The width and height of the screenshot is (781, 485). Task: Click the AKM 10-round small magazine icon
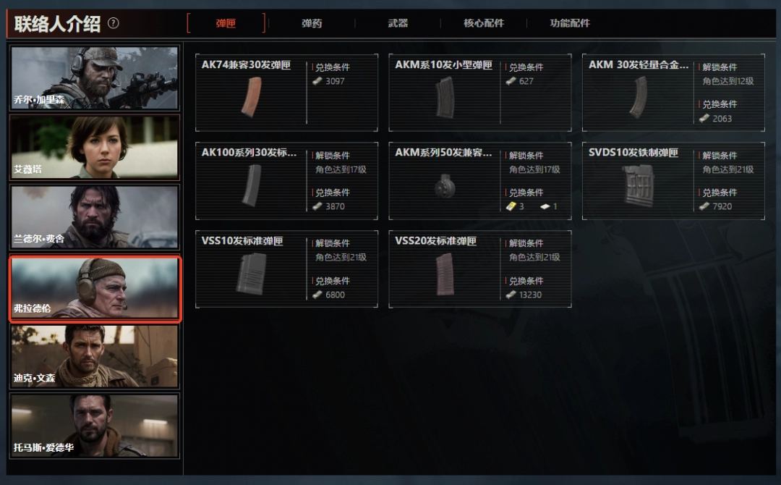click(x=445, y=97)
